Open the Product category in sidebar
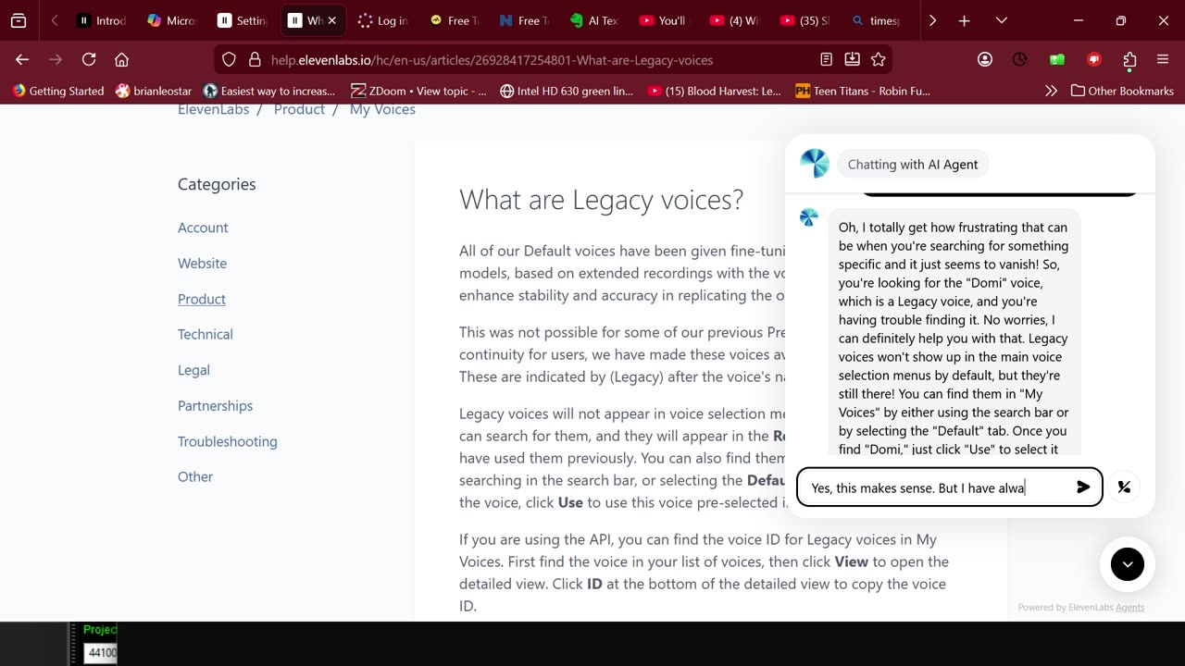The height and width of the screenshot is (666, 1185). pos(202,299)
